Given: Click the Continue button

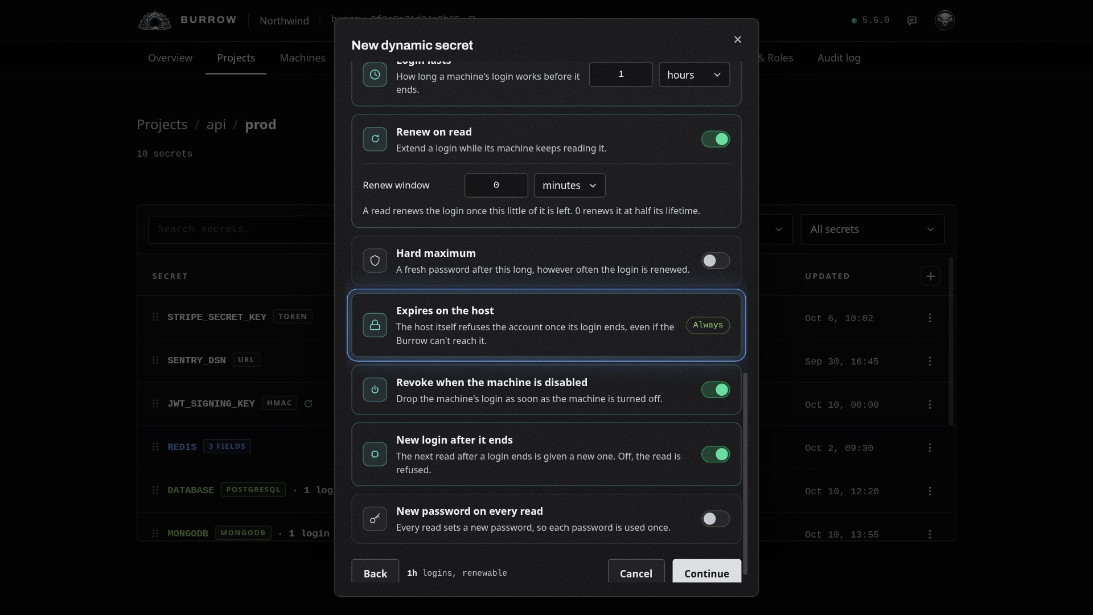Looking at the screenshot, I should coord(706,571).
